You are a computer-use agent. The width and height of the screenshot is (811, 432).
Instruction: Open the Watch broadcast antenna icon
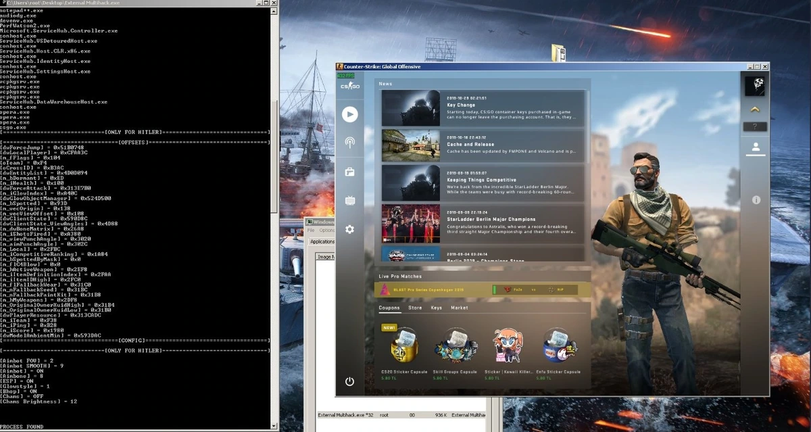pos(349,143)
